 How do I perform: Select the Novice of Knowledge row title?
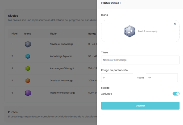click(x=62, y=44)
